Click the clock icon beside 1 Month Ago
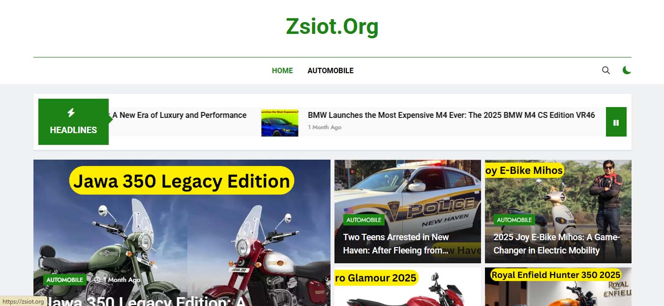Screen dimensions: 664x306 pyautogui.click(x=97, y=280)
